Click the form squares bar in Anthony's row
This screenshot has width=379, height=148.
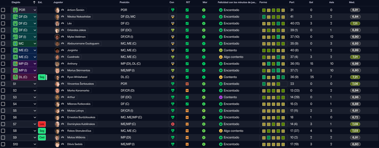tap(273, 64)
